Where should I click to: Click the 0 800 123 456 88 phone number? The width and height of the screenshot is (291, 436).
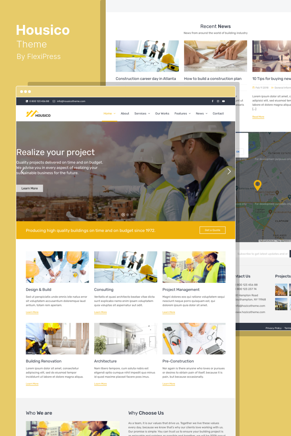tap(39, 101)
